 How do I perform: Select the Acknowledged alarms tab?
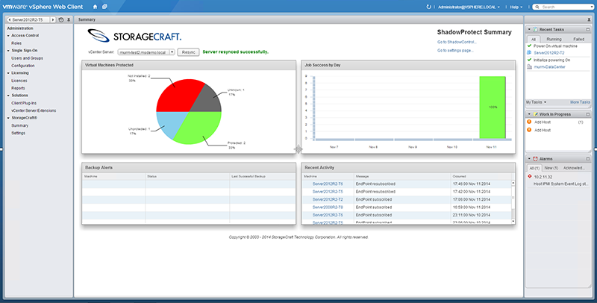(x=574, y=168)
